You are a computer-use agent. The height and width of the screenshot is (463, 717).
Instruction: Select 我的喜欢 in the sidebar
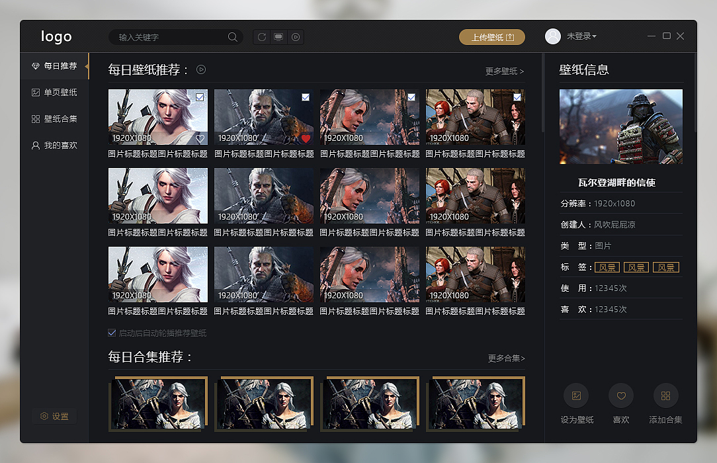coord(56,145)
